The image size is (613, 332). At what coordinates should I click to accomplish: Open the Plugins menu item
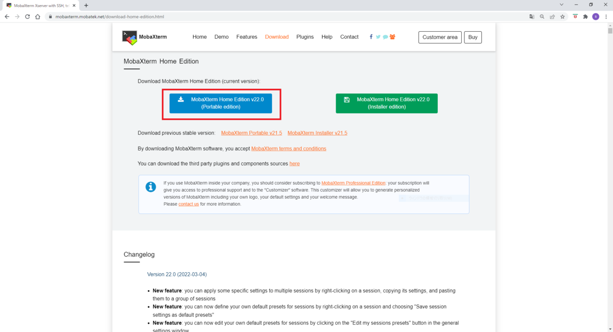pyautogui.click(x=305, y=37)
